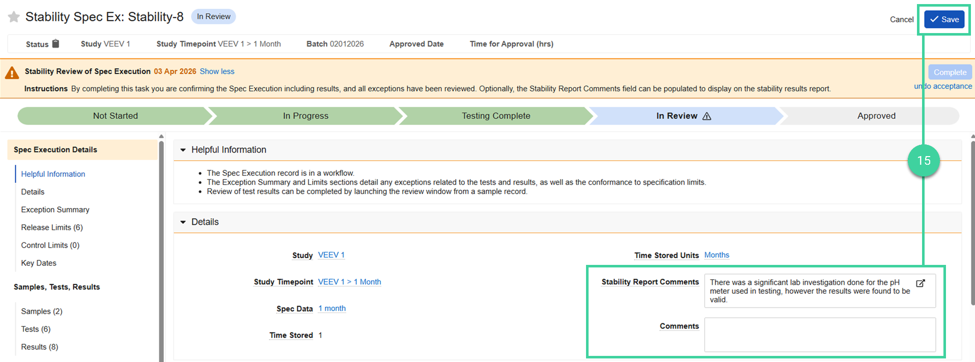This screenshot has height=362, width=975.
Task: Click the orange warning triangle icon
Action: click(x=12, y=73)
